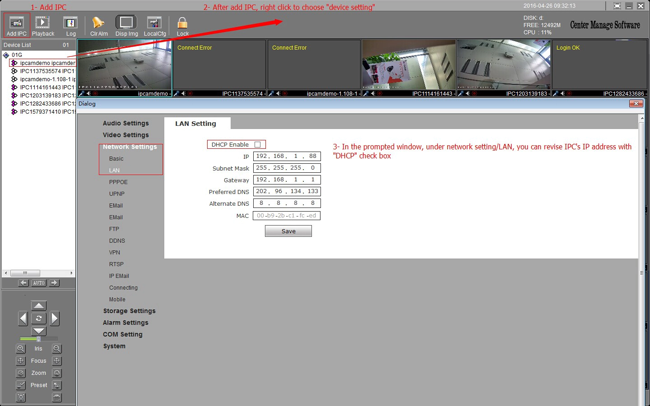
Task: Expand Storage Settings section
Action: (x=129, y=311)
